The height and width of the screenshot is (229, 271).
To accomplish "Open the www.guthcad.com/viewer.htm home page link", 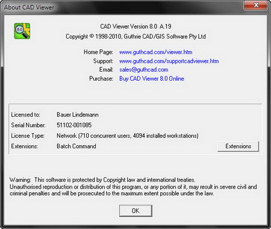I will (156, 52).
